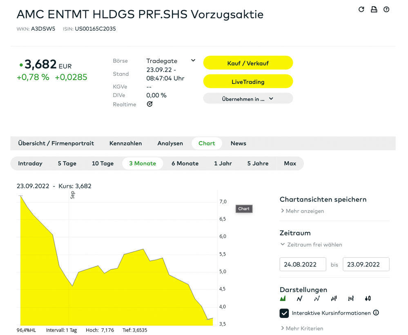This screenshot has width=408, height=335.
Task: Select the area chart display icon
Action: [x=283, y=299]
